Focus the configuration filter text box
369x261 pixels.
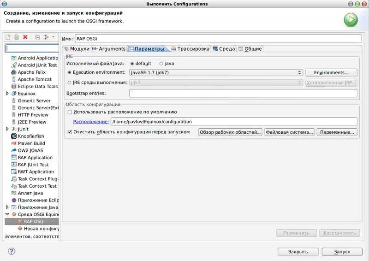click(32, 48)
